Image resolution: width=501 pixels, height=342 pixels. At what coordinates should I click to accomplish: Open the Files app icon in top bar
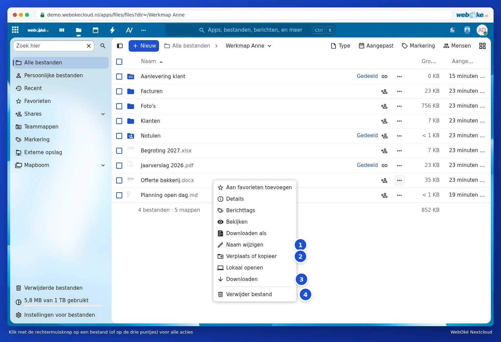coord(79,30)
